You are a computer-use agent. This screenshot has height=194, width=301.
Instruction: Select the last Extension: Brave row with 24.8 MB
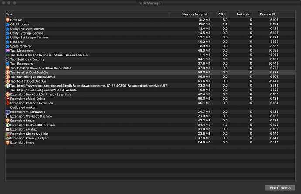pos(150,142)
